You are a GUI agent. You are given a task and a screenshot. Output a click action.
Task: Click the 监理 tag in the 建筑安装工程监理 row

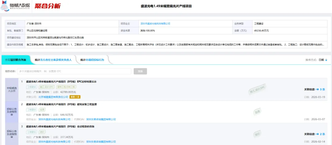pos(42,109)
